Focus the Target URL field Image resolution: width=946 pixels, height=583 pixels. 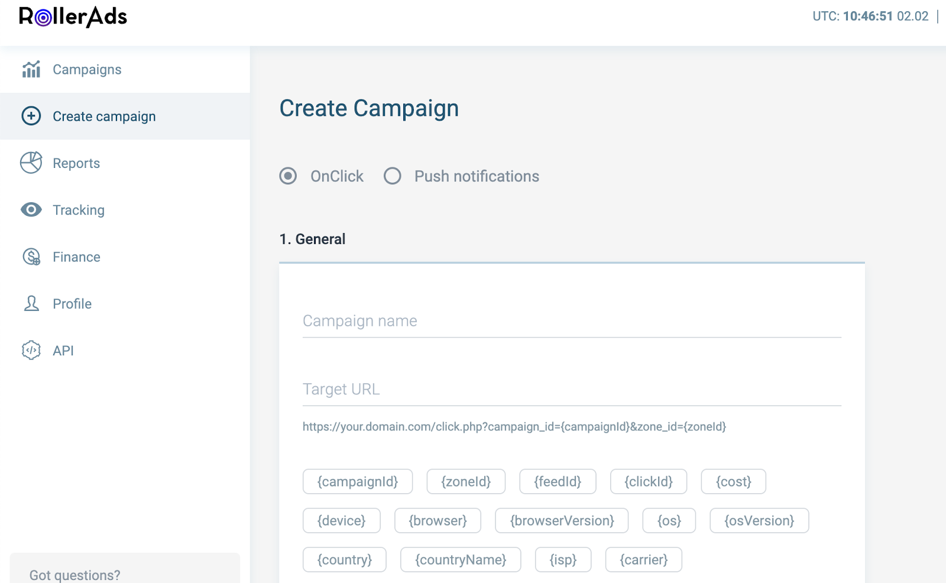point(572,389)
